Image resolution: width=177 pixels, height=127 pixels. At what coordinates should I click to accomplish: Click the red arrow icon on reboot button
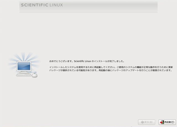(162, 122)
